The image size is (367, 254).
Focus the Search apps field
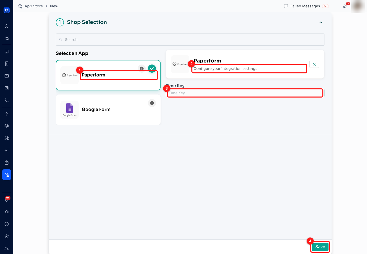click(x=190, y=40)
